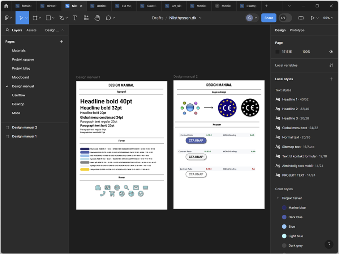Open the Figma home icon

pyautogui.click(x=6, y=6)
